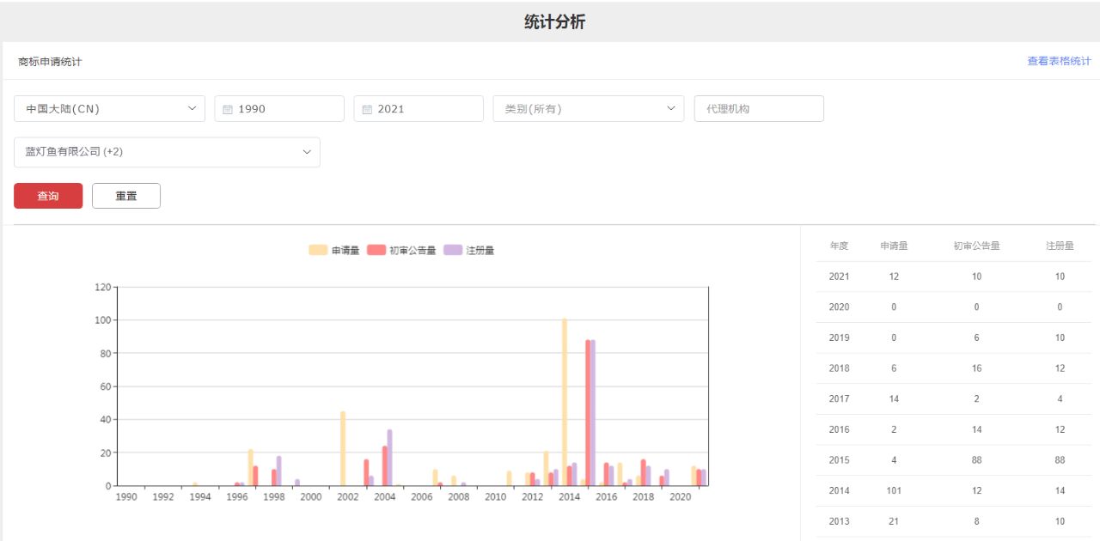Select the 2017 year cell in the table
This screenshot has width=1100, height=541.
[839, 398]
